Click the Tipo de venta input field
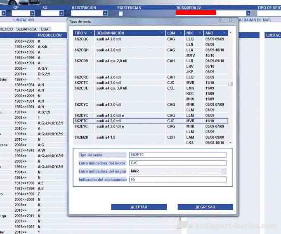281x234 pixels. coord(177,155)
